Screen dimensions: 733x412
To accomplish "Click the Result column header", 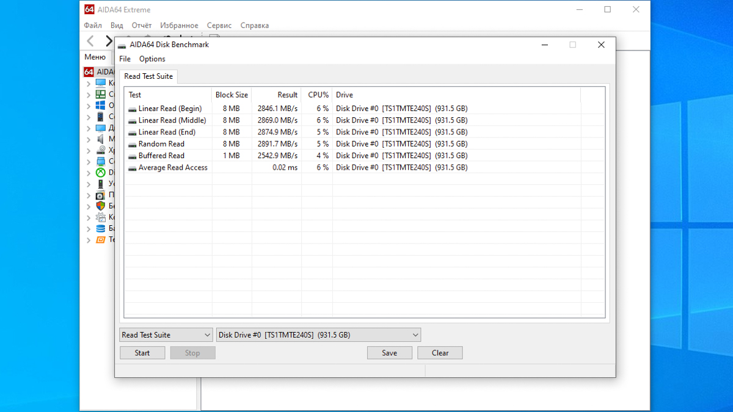I will click(277, 95).
